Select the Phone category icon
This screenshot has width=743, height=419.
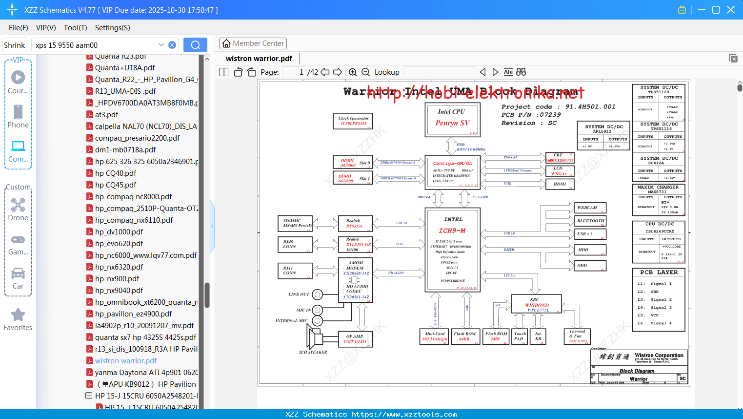point(18,116)
